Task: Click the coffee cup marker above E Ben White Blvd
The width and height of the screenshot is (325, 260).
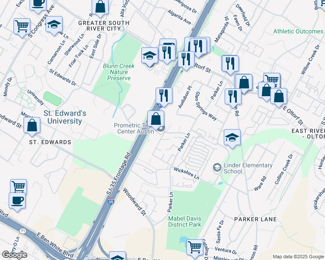Action: click(x=17, y=202)
